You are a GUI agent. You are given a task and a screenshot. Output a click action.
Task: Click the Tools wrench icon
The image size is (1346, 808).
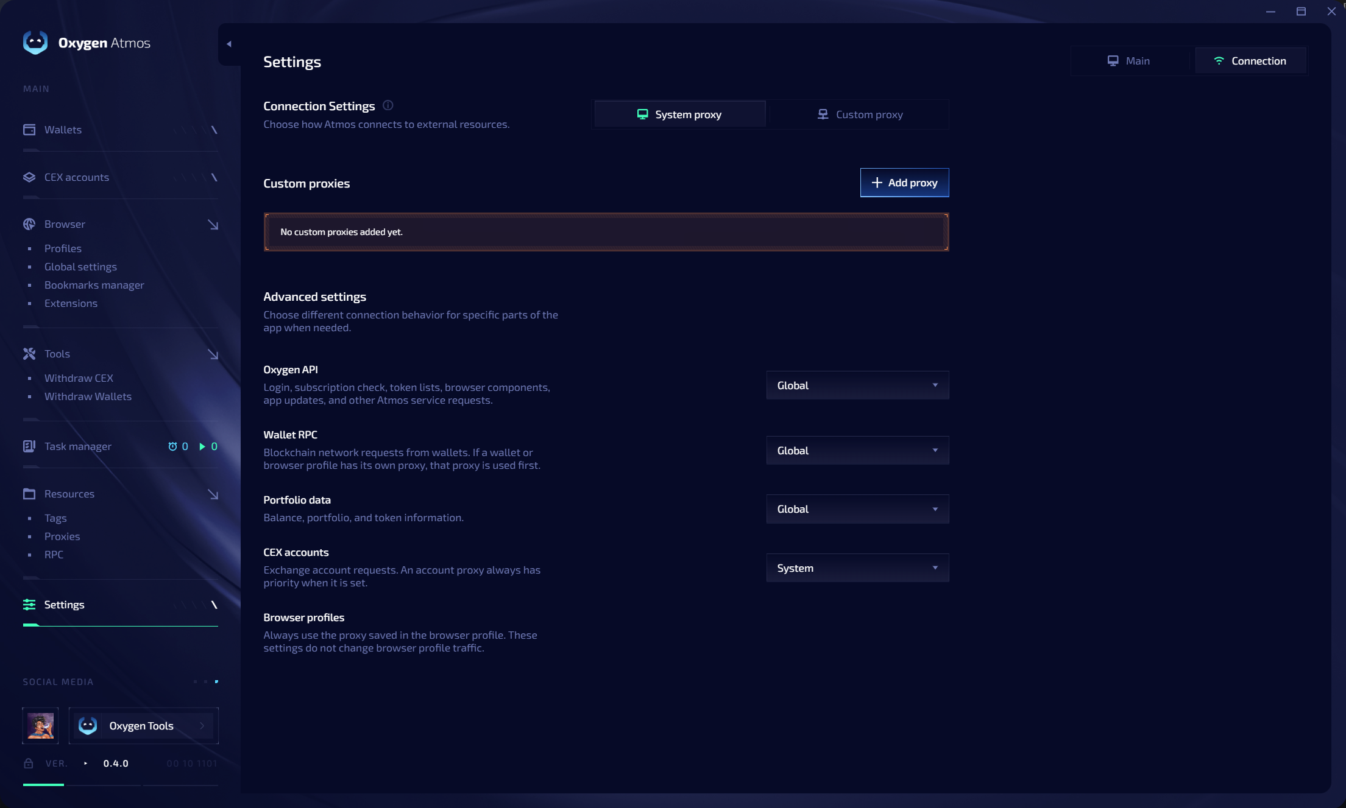(29, 354)
